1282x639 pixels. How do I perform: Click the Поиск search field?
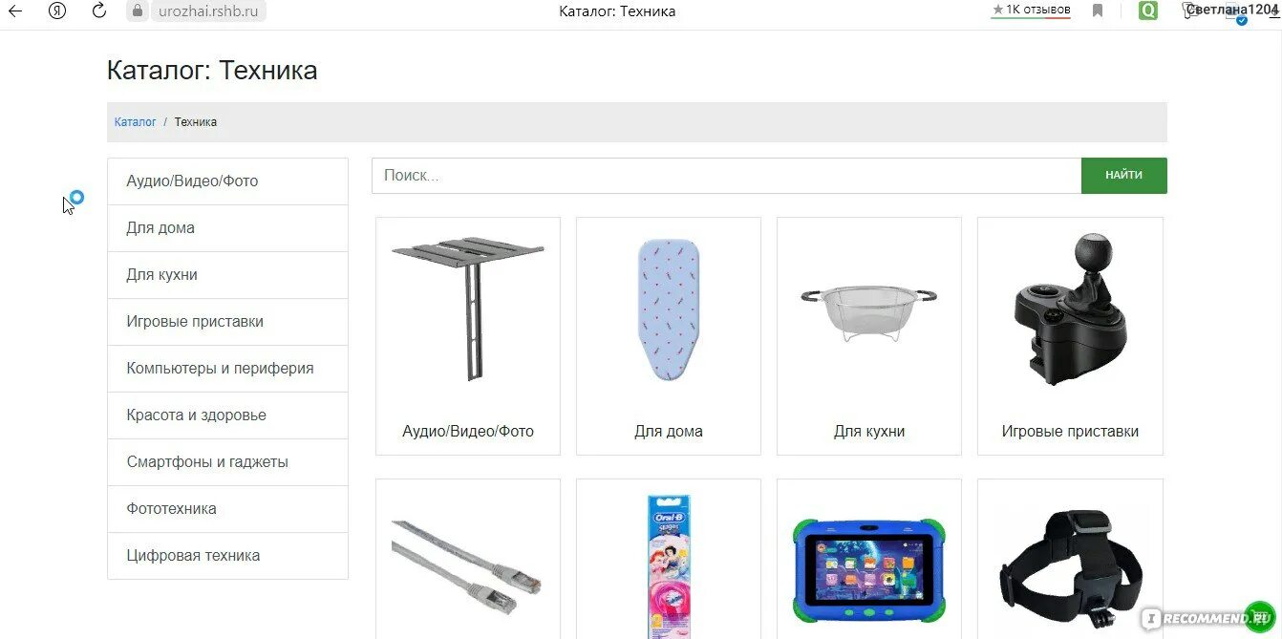[x=726, y=176]
